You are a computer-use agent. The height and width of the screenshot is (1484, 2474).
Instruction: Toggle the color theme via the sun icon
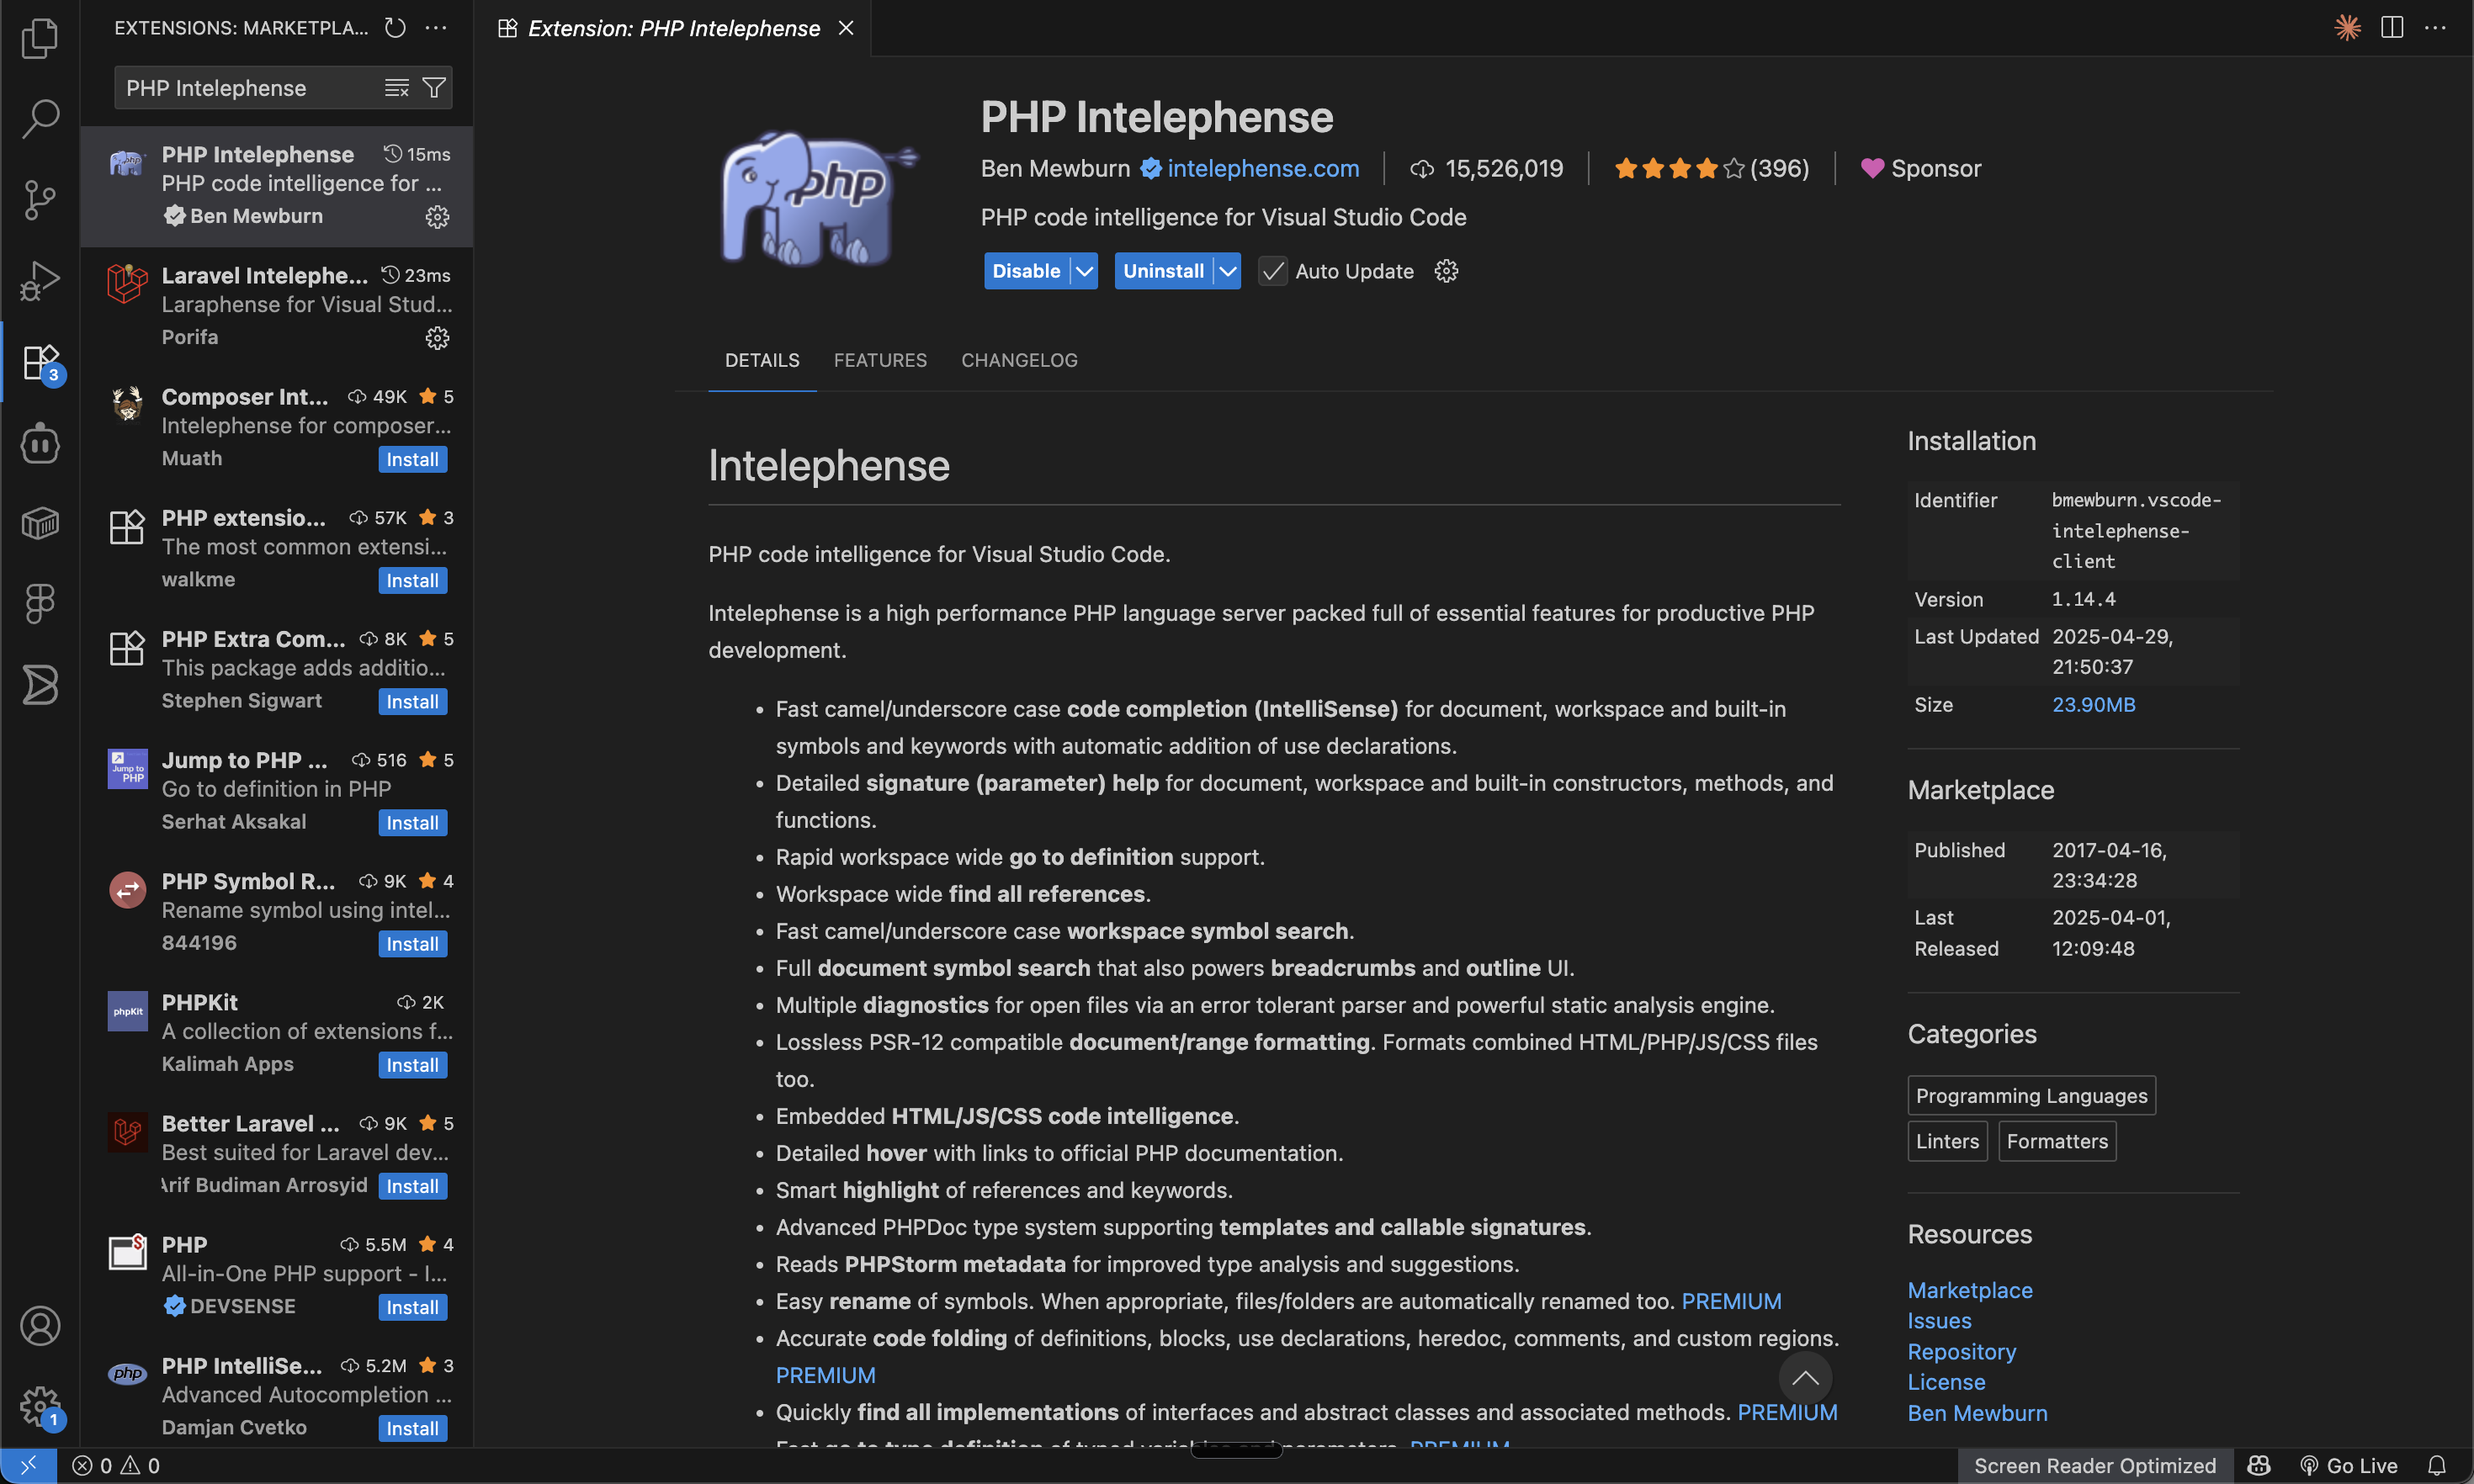(2347, 27)
